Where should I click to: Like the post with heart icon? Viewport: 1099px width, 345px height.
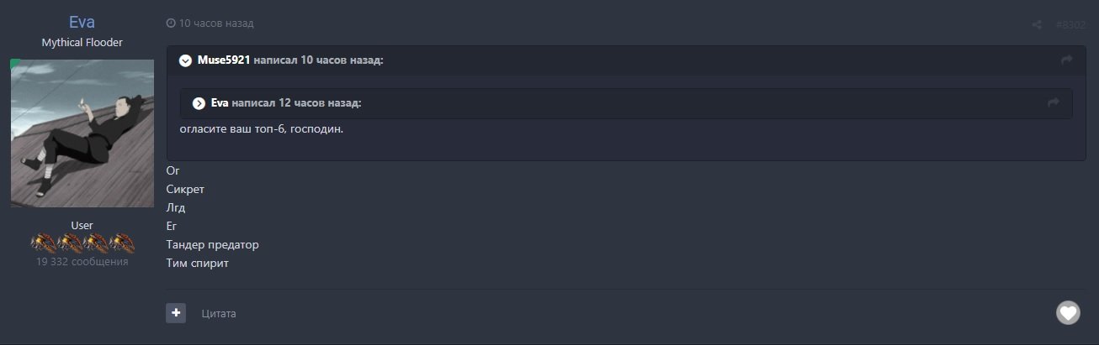[1068, 313]
